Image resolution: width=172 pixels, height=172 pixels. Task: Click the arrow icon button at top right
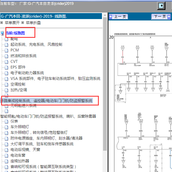pyautogui.click(x=161, y=6)
